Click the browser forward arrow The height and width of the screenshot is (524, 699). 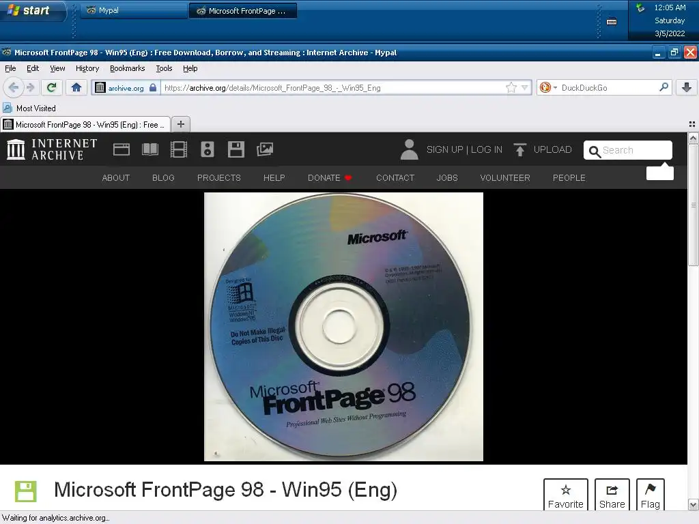pyautogui.click(x=30, y=87)
